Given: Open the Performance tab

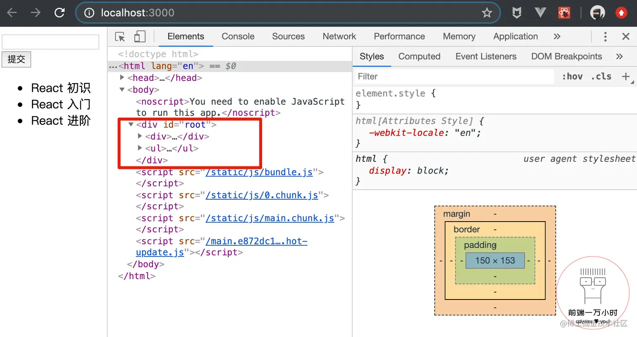Looking at the screenshot, I should click(x=399, y=37).
